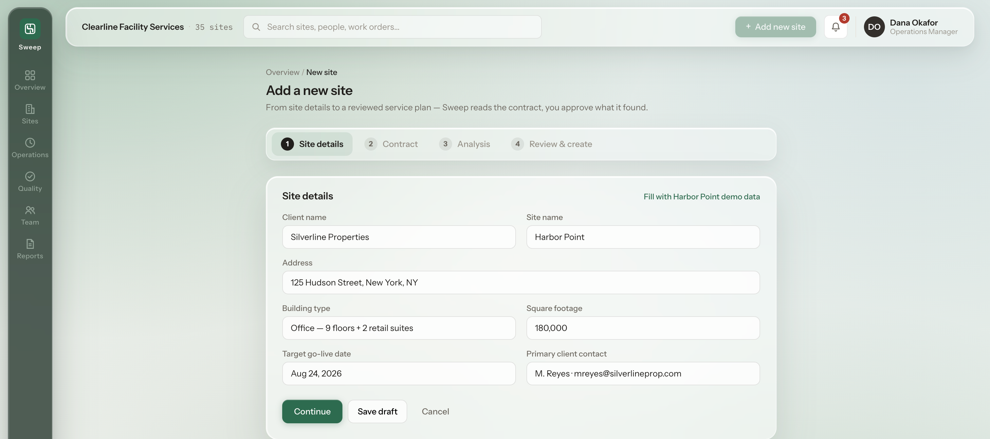
Task: Edit the Square footage field
Action: [x=643, y=328]
